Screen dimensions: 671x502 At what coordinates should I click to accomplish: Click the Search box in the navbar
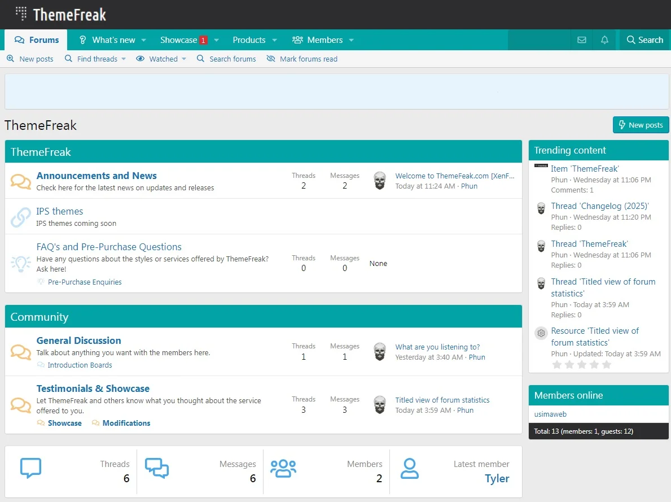point(644,40)
